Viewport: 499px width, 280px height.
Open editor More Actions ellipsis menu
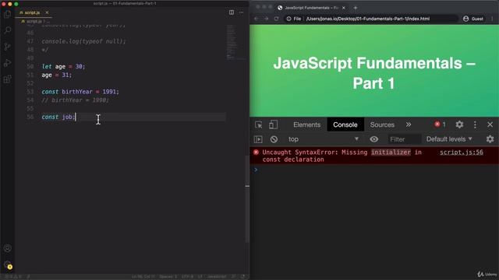click(241, 12)
